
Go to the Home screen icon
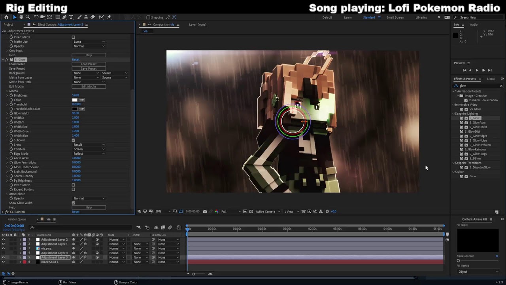coord(6,17)
